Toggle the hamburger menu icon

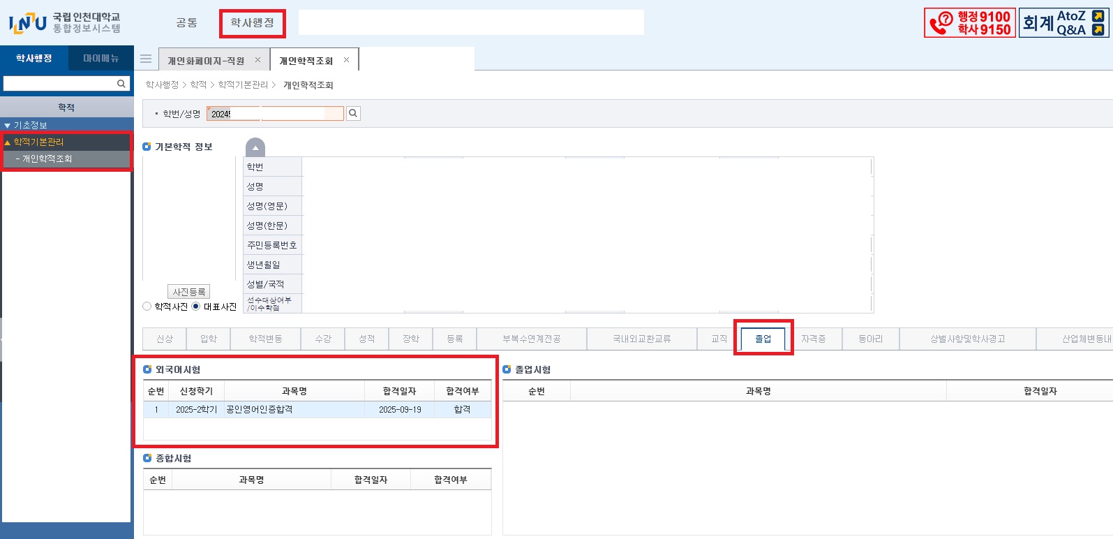146,59
